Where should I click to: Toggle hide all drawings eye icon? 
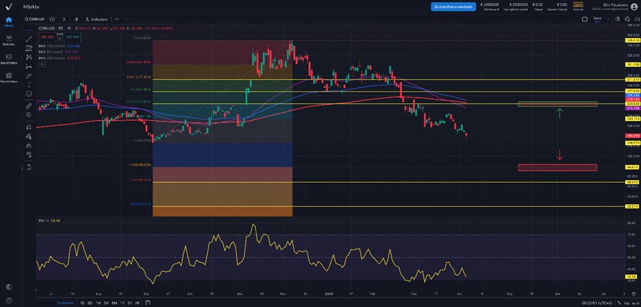[x=29, y=154]
